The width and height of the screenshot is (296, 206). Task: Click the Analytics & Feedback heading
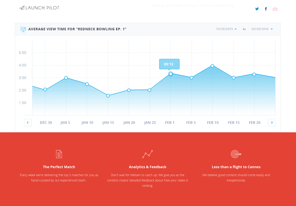(x=147, y=167)
